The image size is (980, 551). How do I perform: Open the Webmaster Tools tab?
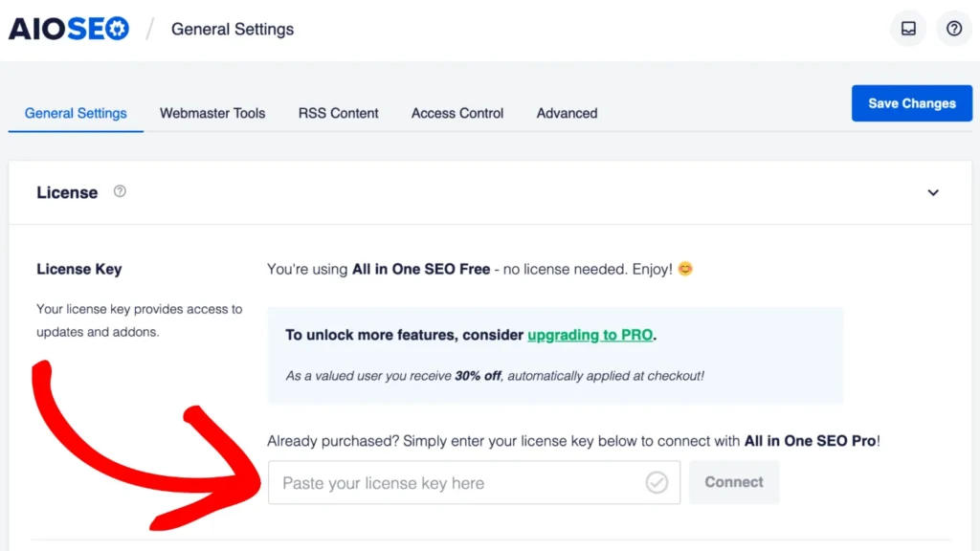pyautogui.click(x=212, y=113)
